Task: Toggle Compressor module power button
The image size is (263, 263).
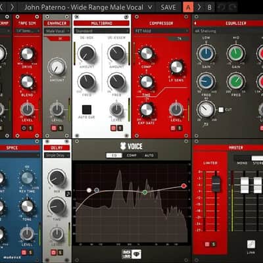Action: pos(173,128)
